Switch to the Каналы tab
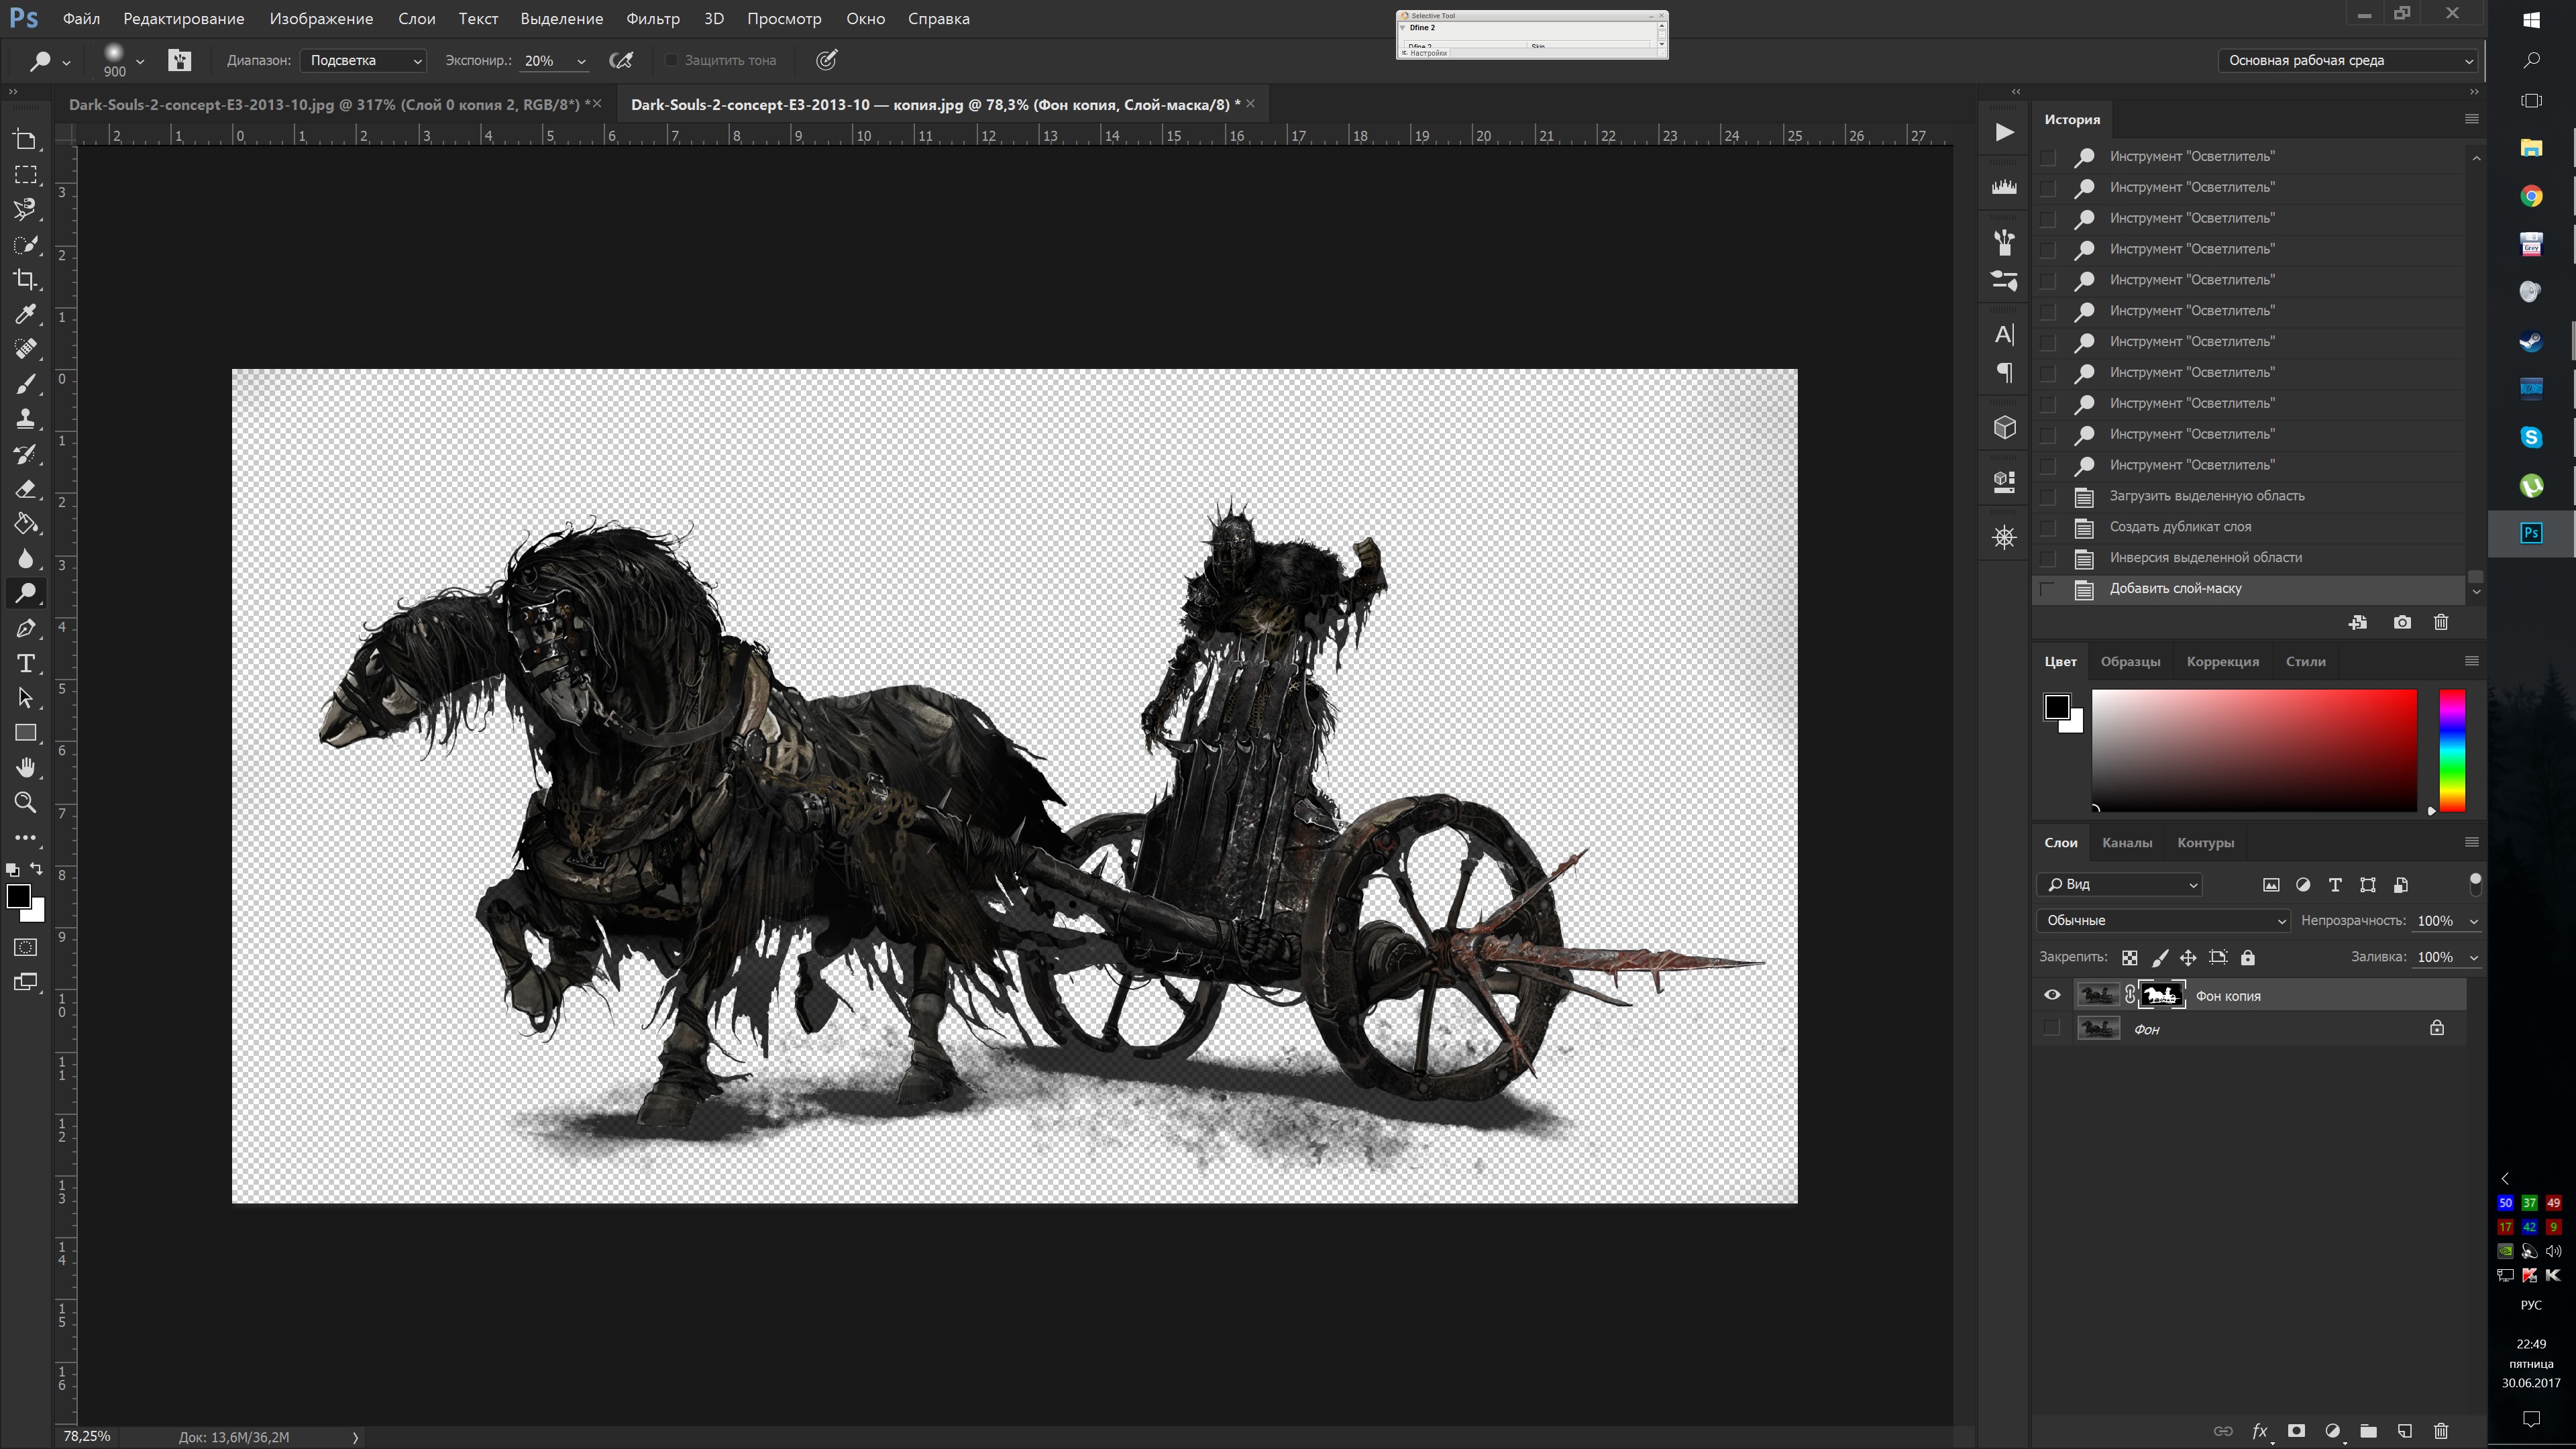The width and height of the screenshot is (2576, 1449). coord(2127,843)
